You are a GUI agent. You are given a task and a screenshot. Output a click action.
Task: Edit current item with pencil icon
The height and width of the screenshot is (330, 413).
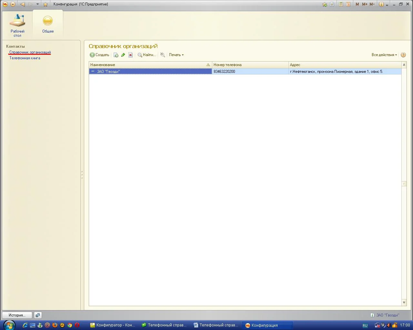(123, 55)
